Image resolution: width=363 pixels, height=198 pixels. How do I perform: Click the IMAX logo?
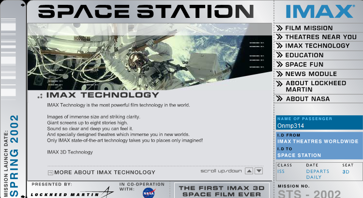(320, 12)
